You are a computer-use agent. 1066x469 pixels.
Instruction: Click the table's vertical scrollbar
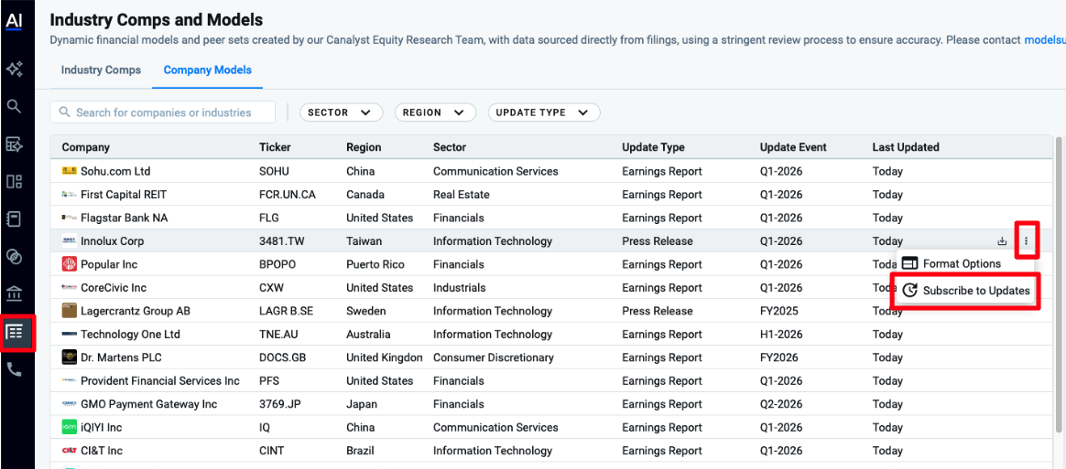click(1058, 283)
